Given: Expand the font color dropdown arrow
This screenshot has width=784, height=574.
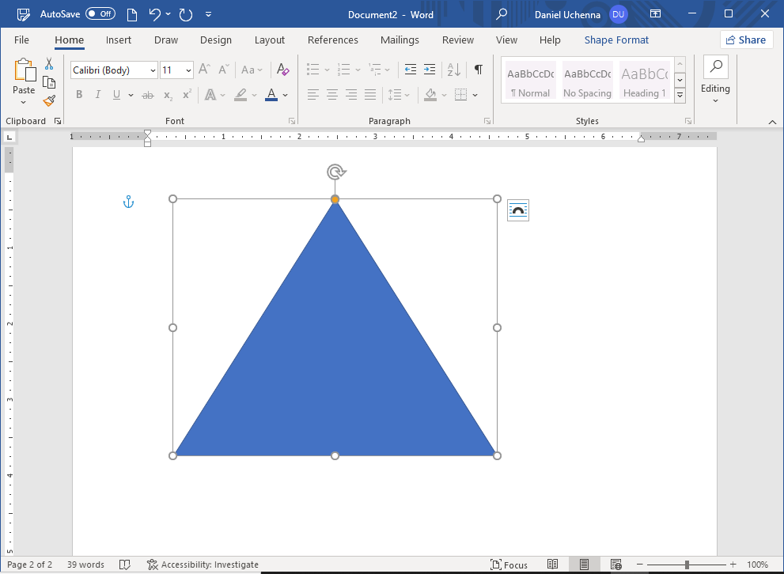Looking at the screenshot, I should (x=286, y=95).
